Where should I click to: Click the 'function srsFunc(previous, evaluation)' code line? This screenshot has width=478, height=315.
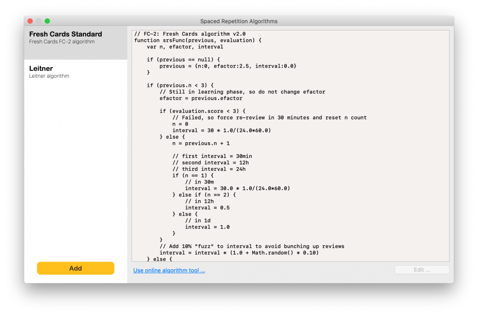click(x=197, y=40)
